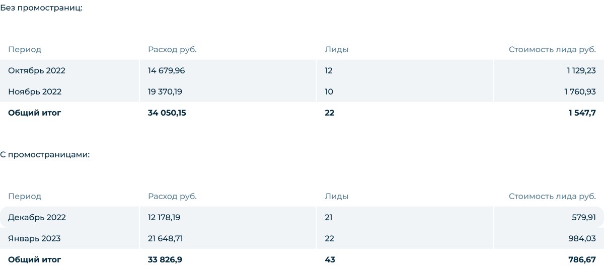This screenshot has height=270, width=604.
Task: Click the expense value 12 178,19
Action: coord(165,217)
